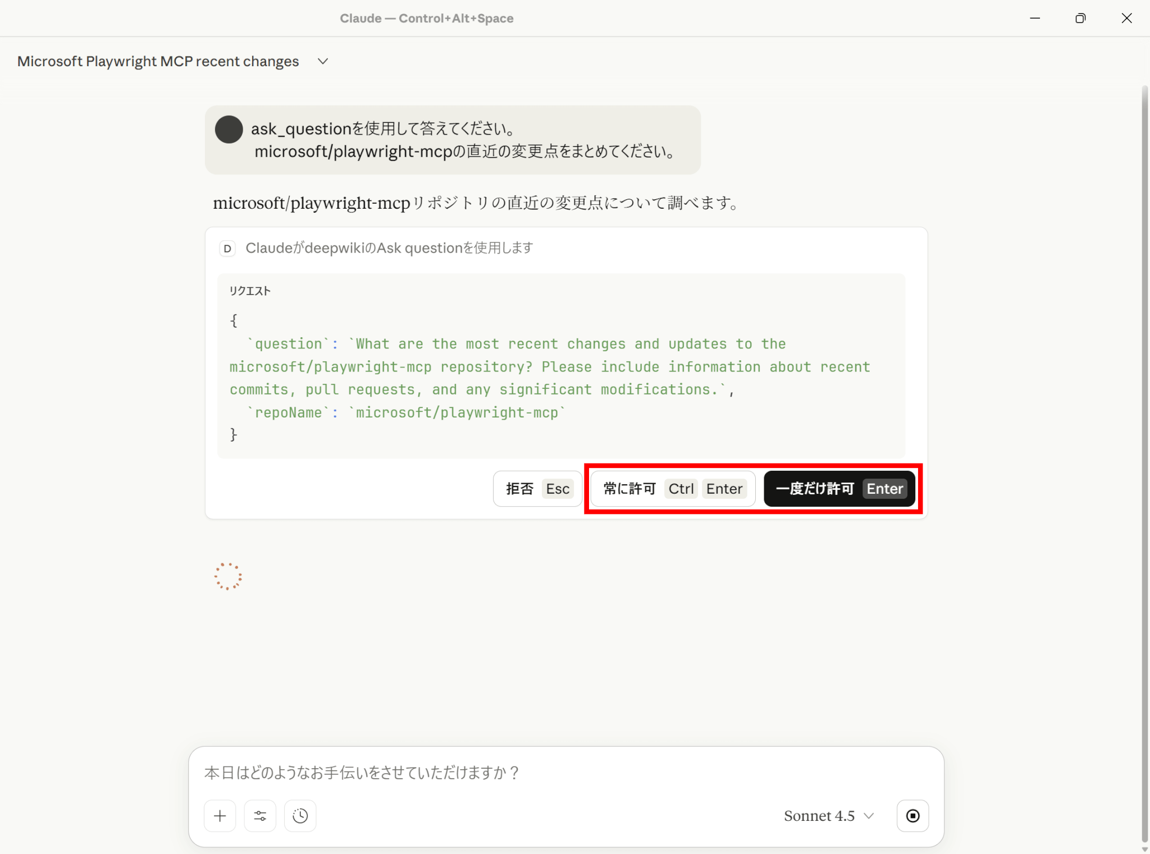Click the loading spinner indicator
The width and height of the screenshot is (1150, 854).
(x=228, y=576)
